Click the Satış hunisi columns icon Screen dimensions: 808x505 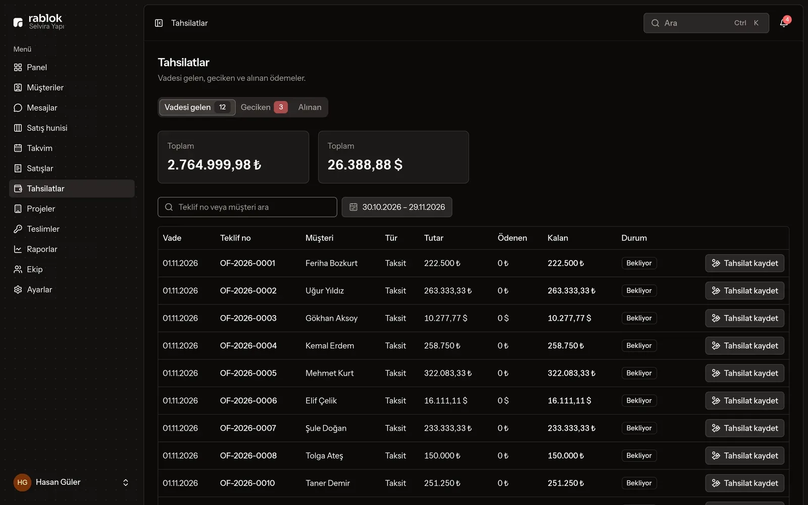pyautogui.click(x=18, y=128)
